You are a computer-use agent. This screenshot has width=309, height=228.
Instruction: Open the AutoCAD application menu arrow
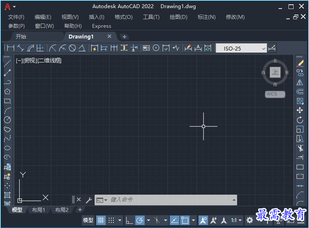tap(15, 7)
